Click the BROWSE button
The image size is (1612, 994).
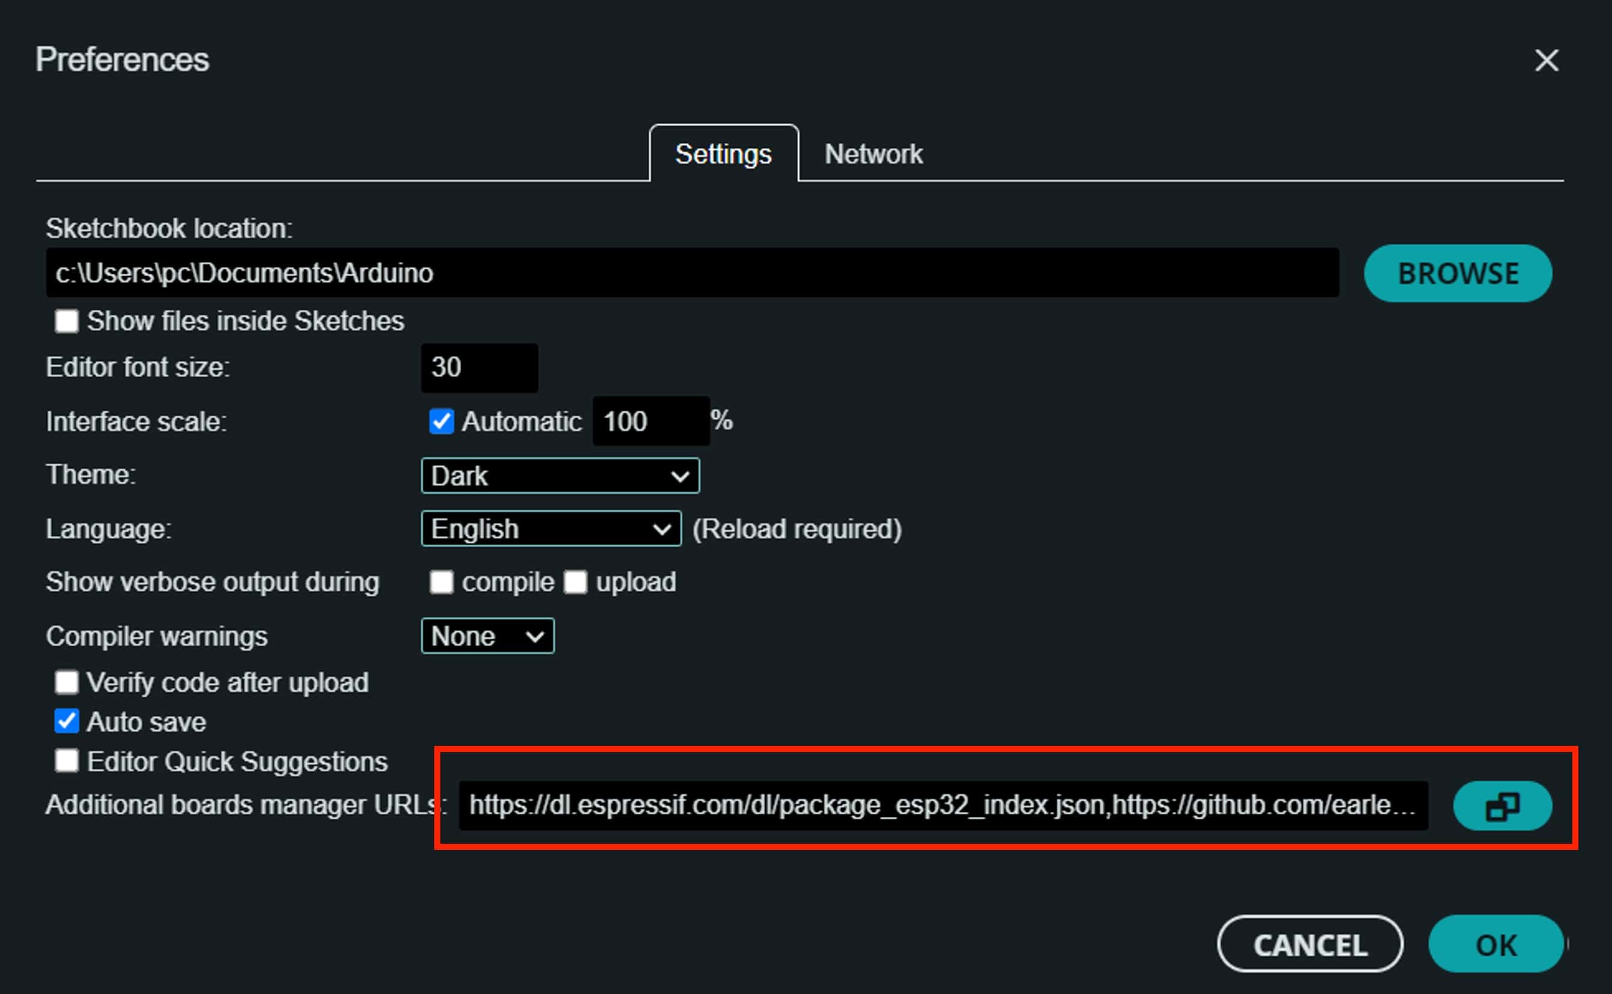[x=1458, y=273]
